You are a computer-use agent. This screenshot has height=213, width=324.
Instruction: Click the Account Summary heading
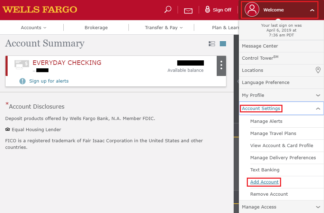click(45, 43)
